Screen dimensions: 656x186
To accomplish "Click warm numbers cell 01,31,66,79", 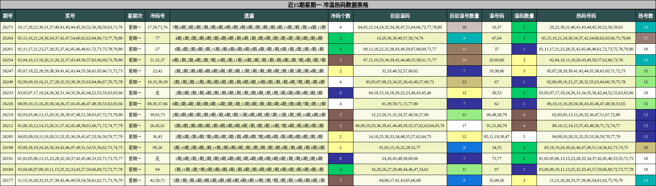I will pos(497,126).
